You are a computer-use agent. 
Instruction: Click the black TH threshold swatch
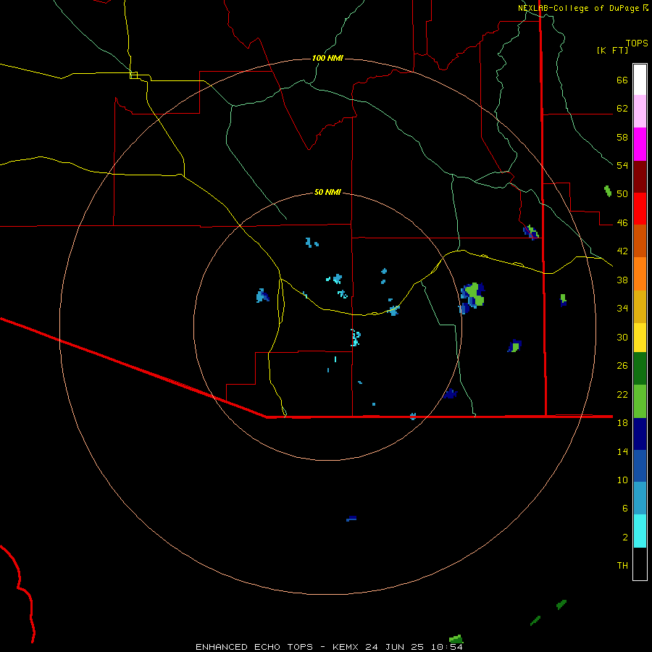(640, 564)
